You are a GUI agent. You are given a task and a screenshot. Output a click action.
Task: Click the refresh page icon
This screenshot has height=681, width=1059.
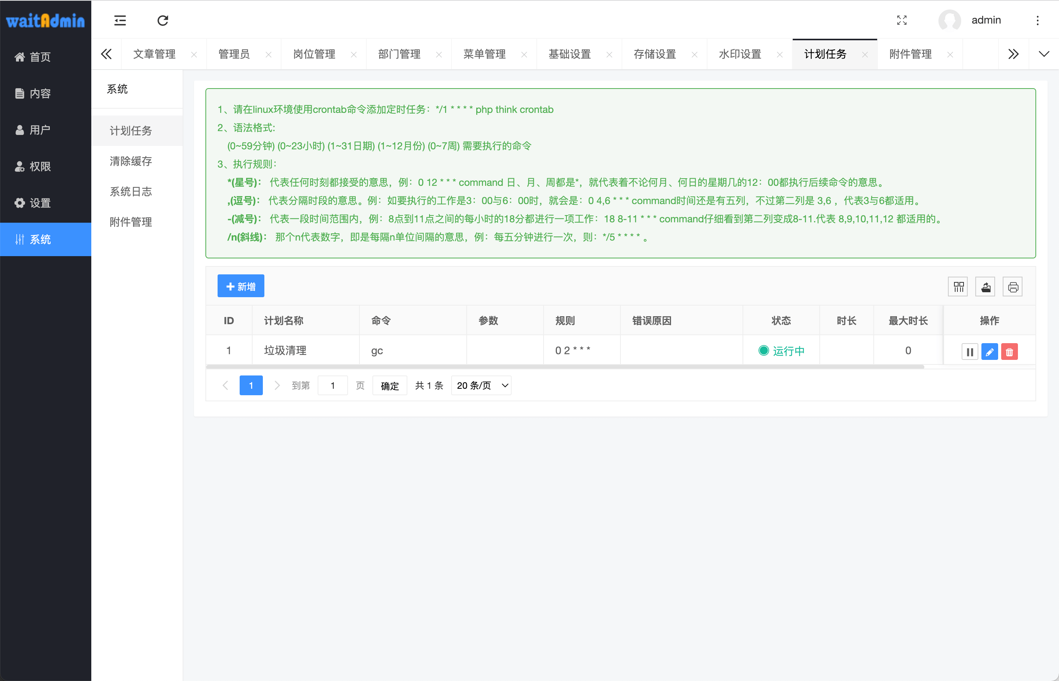pos(163,21)
